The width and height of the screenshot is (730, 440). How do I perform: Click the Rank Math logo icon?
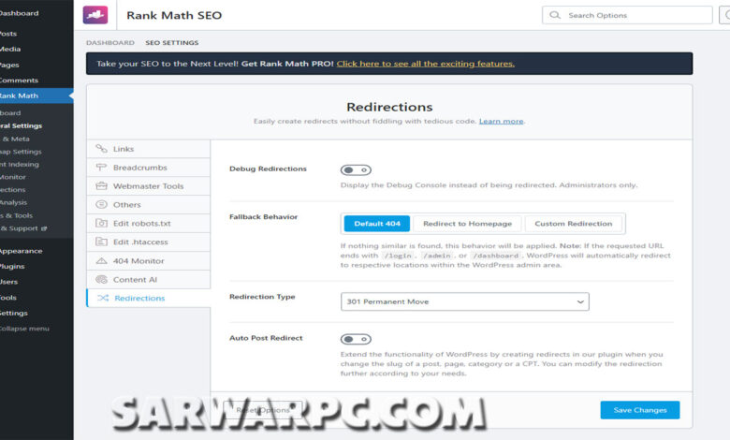(x=95, y=15)
